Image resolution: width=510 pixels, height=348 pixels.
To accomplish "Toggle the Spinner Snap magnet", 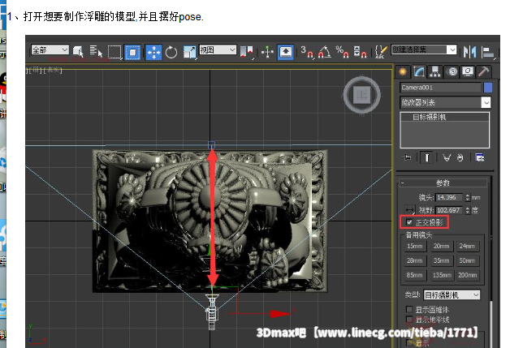I will pos(360,52).
